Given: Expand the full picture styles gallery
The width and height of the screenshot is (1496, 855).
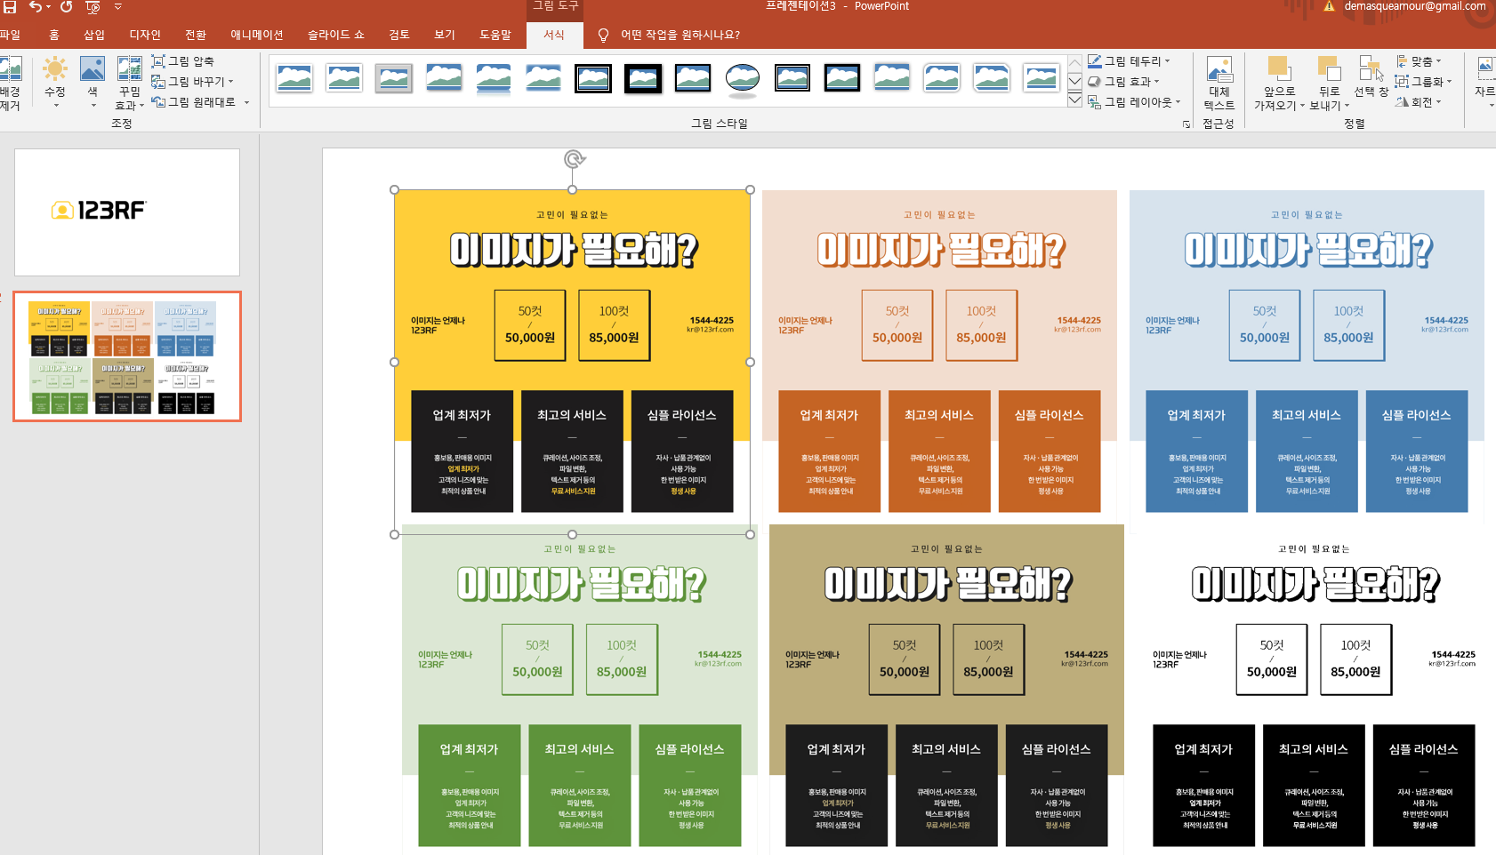Looking at the screenshot, I should point(1074,100).
